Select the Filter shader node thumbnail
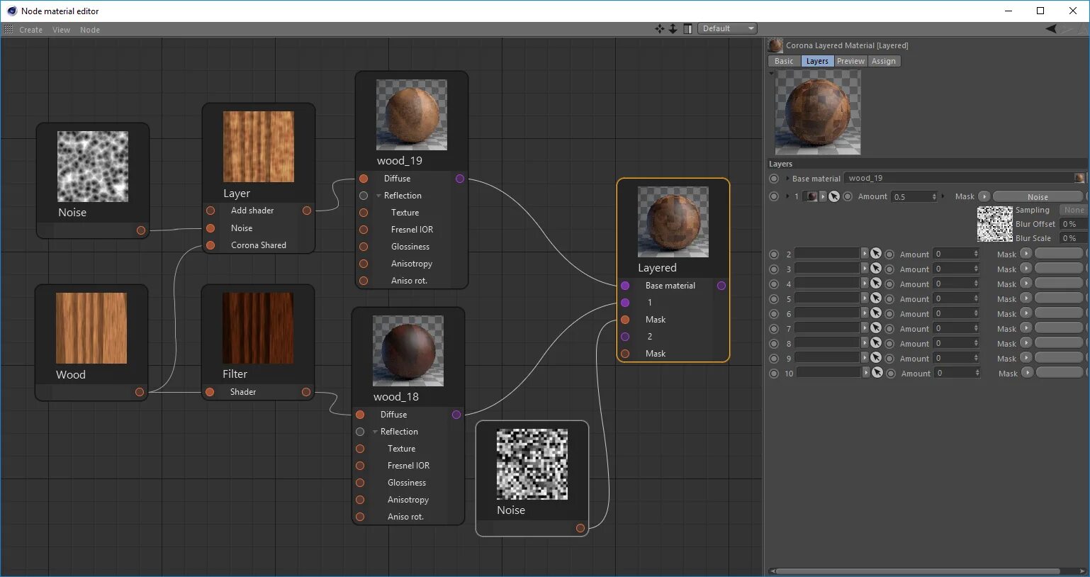 [258, 328]
